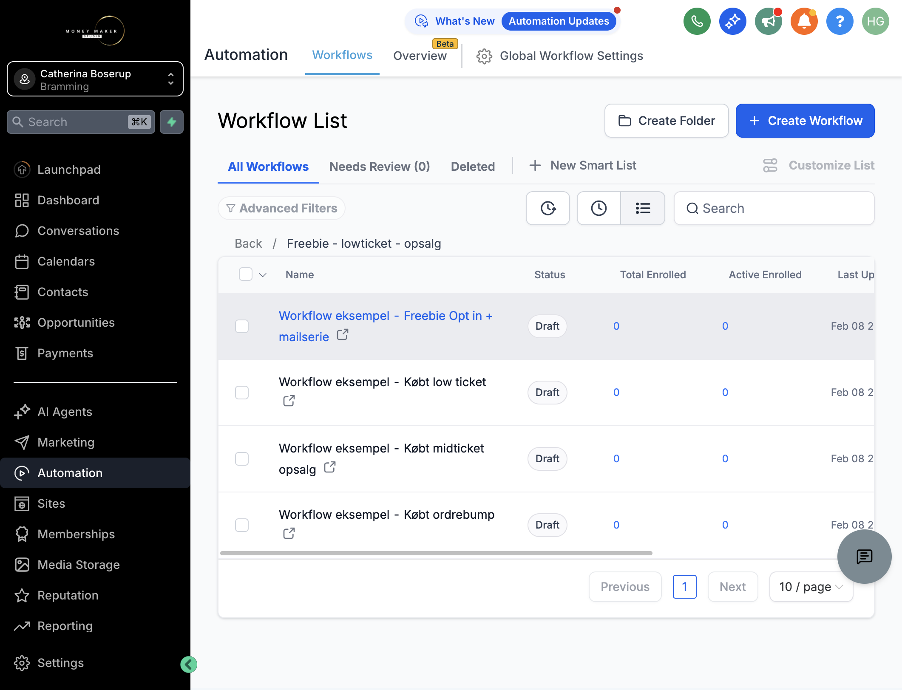
Task: Click the green phone dialer icon
Action: (697, 21)
